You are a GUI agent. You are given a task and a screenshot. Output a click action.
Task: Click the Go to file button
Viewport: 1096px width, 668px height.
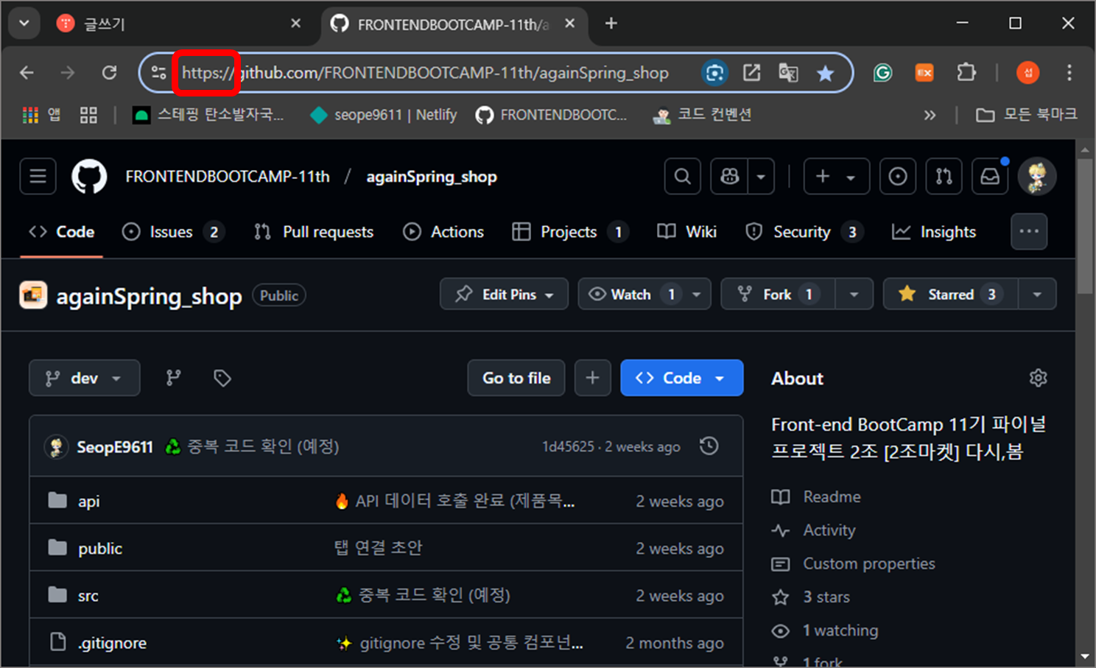click(516, 378)
